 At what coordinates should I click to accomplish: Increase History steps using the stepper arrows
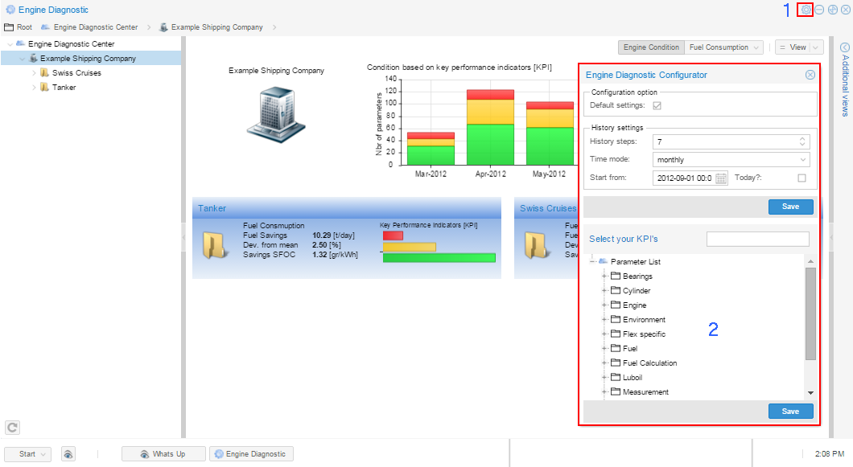pos(802,139)
